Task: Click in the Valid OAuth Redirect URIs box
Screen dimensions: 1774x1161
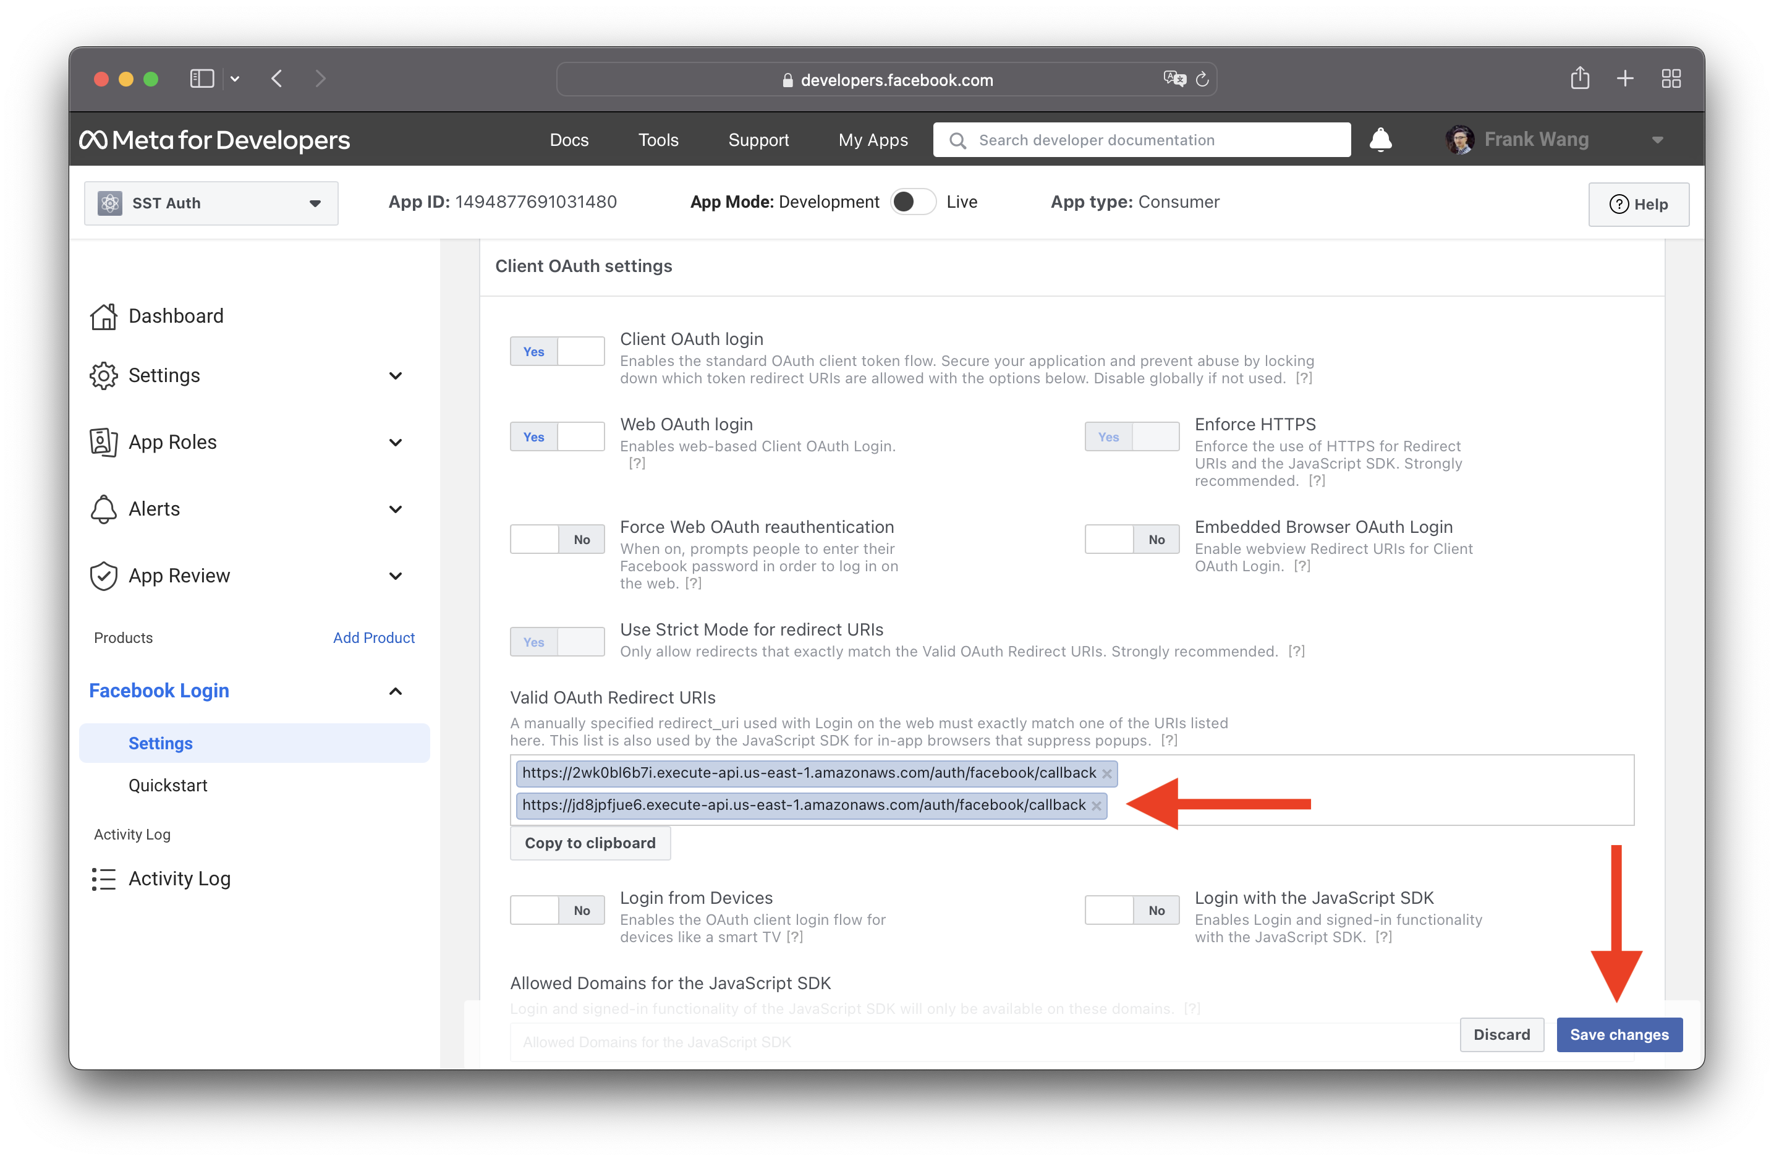Action: tap(1072, 789)
